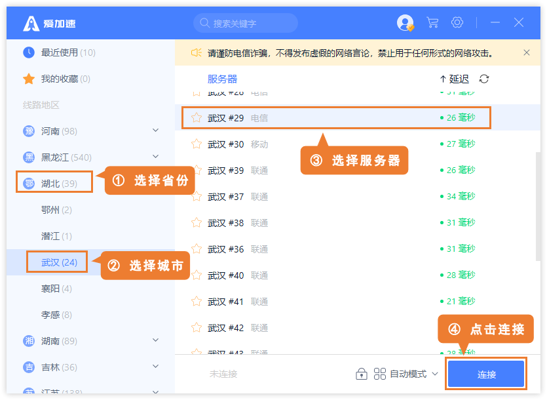Click the 28 毫秒 latency of 武汉 #40
547x400 pixels.
pyautogui.click(x=458, y=275)
